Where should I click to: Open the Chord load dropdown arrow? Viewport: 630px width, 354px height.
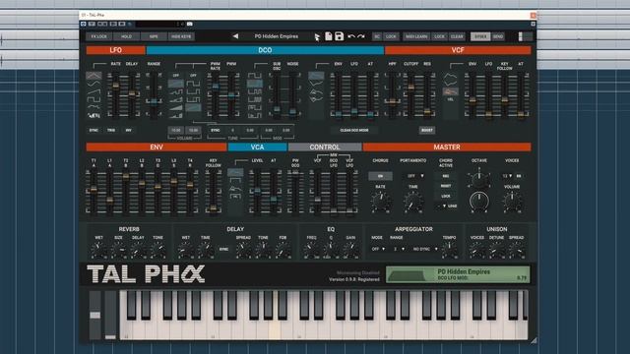tap(444, 206)
